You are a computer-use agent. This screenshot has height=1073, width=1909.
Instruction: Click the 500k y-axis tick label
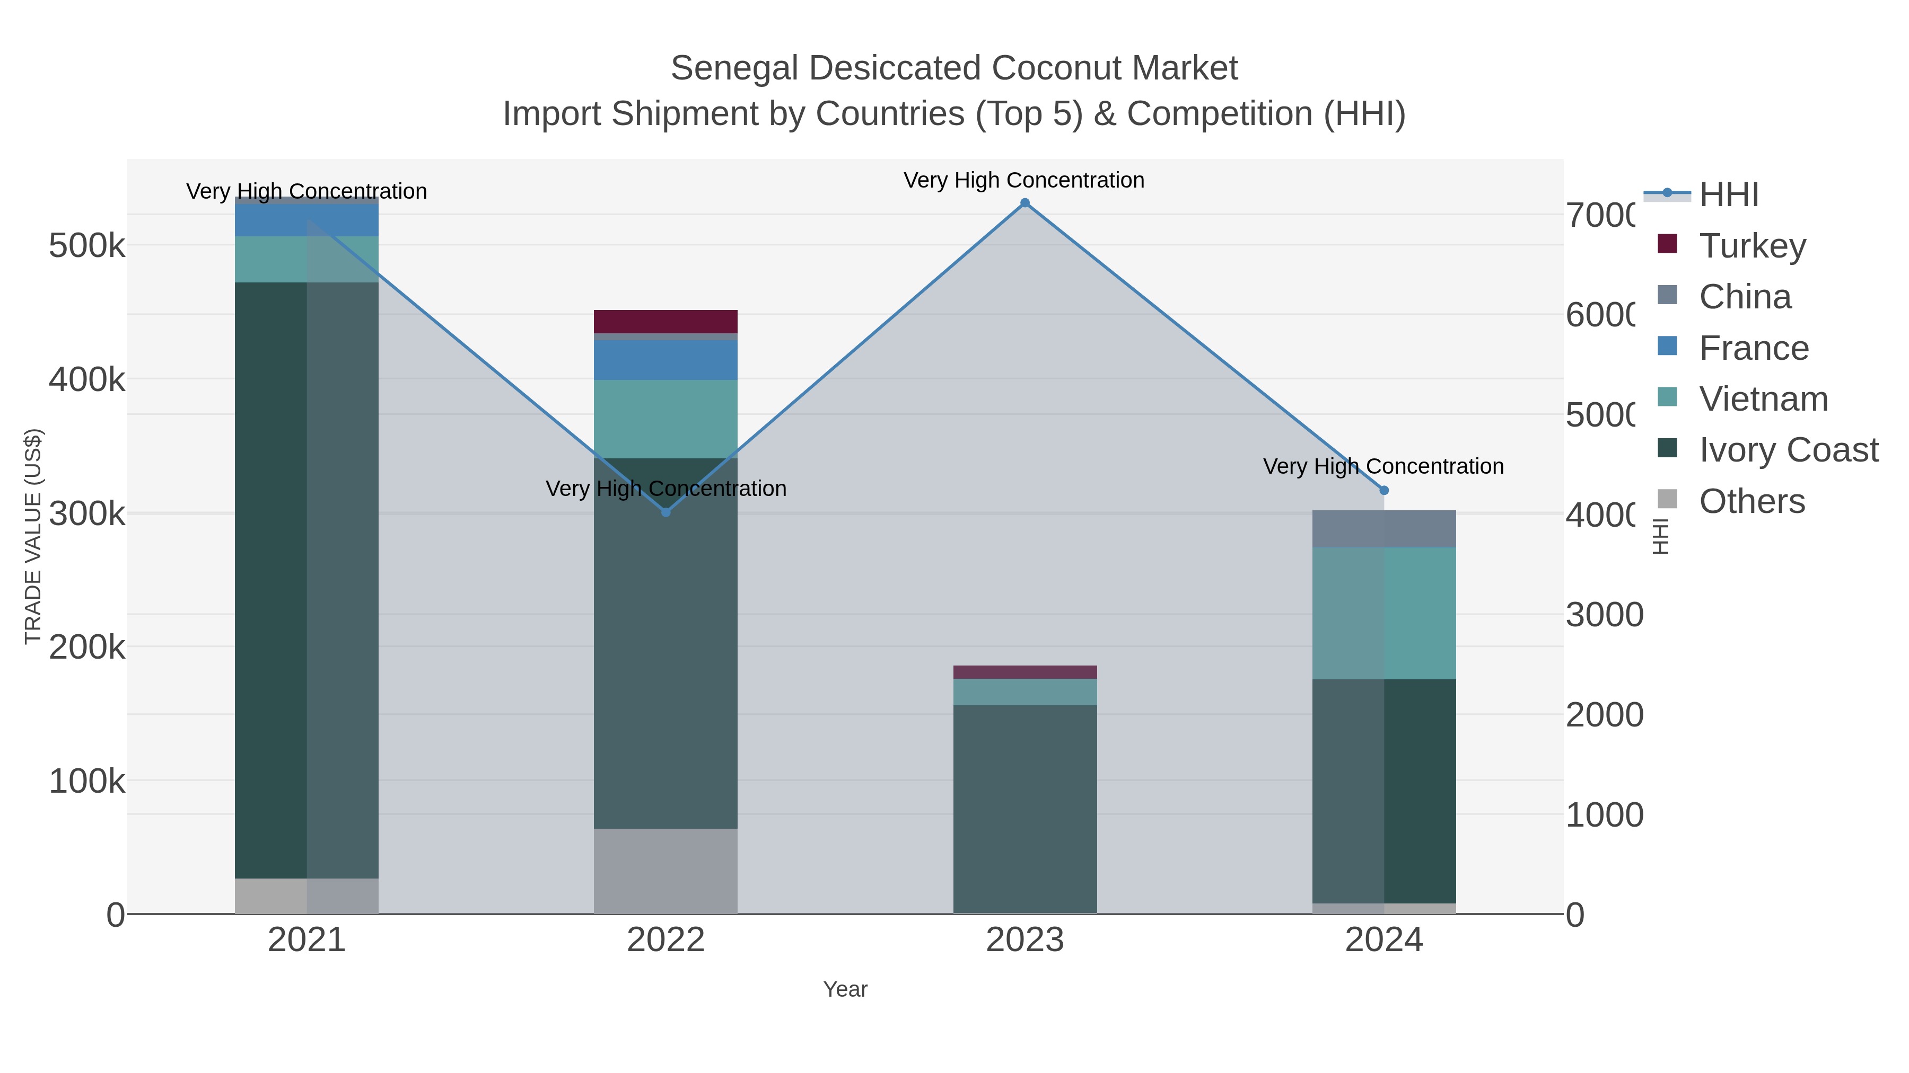click(87, 246)
